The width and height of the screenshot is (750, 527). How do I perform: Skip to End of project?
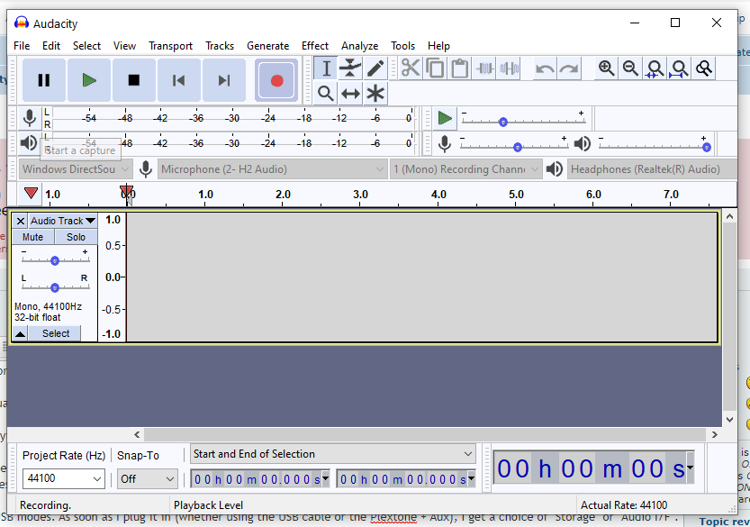224,80
